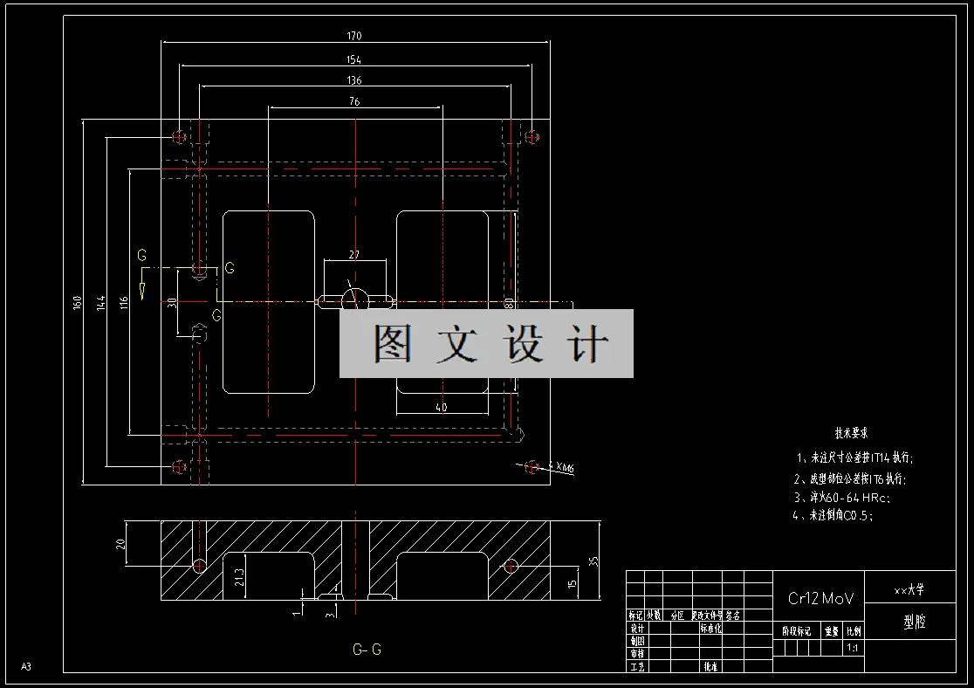
Task: Select the 170 overall width dimension
Action: [353, 37]
